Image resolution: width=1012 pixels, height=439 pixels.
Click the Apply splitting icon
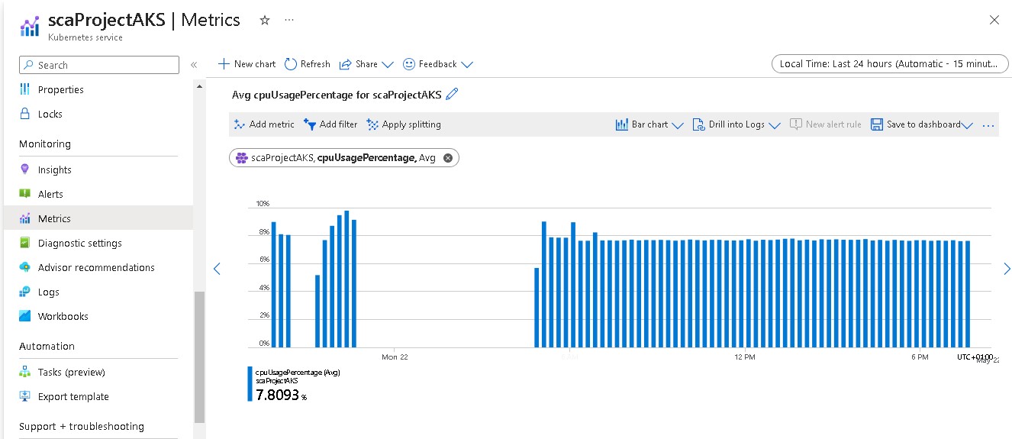tap(372, 124)
